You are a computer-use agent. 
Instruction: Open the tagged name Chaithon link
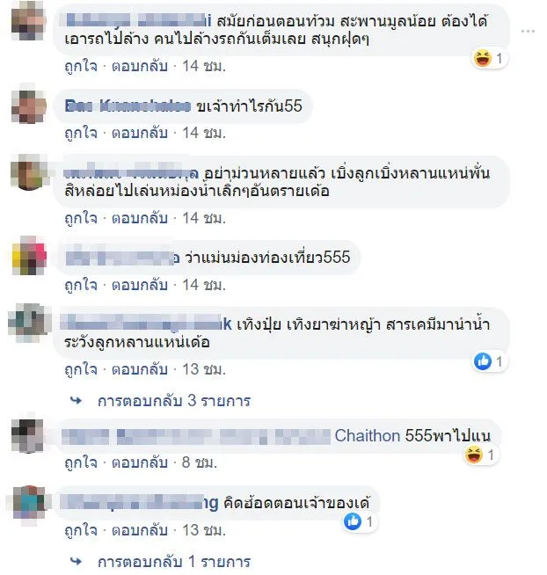[368, 436]
